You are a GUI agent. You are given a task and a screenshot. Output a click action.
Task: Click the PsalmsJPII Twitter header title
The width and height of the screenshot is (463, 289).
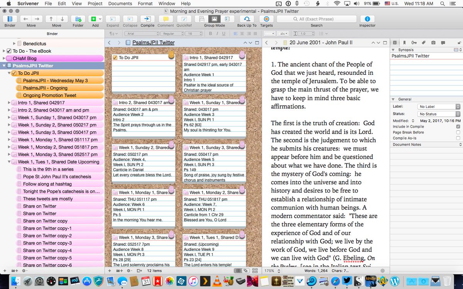tap(153, 42)
